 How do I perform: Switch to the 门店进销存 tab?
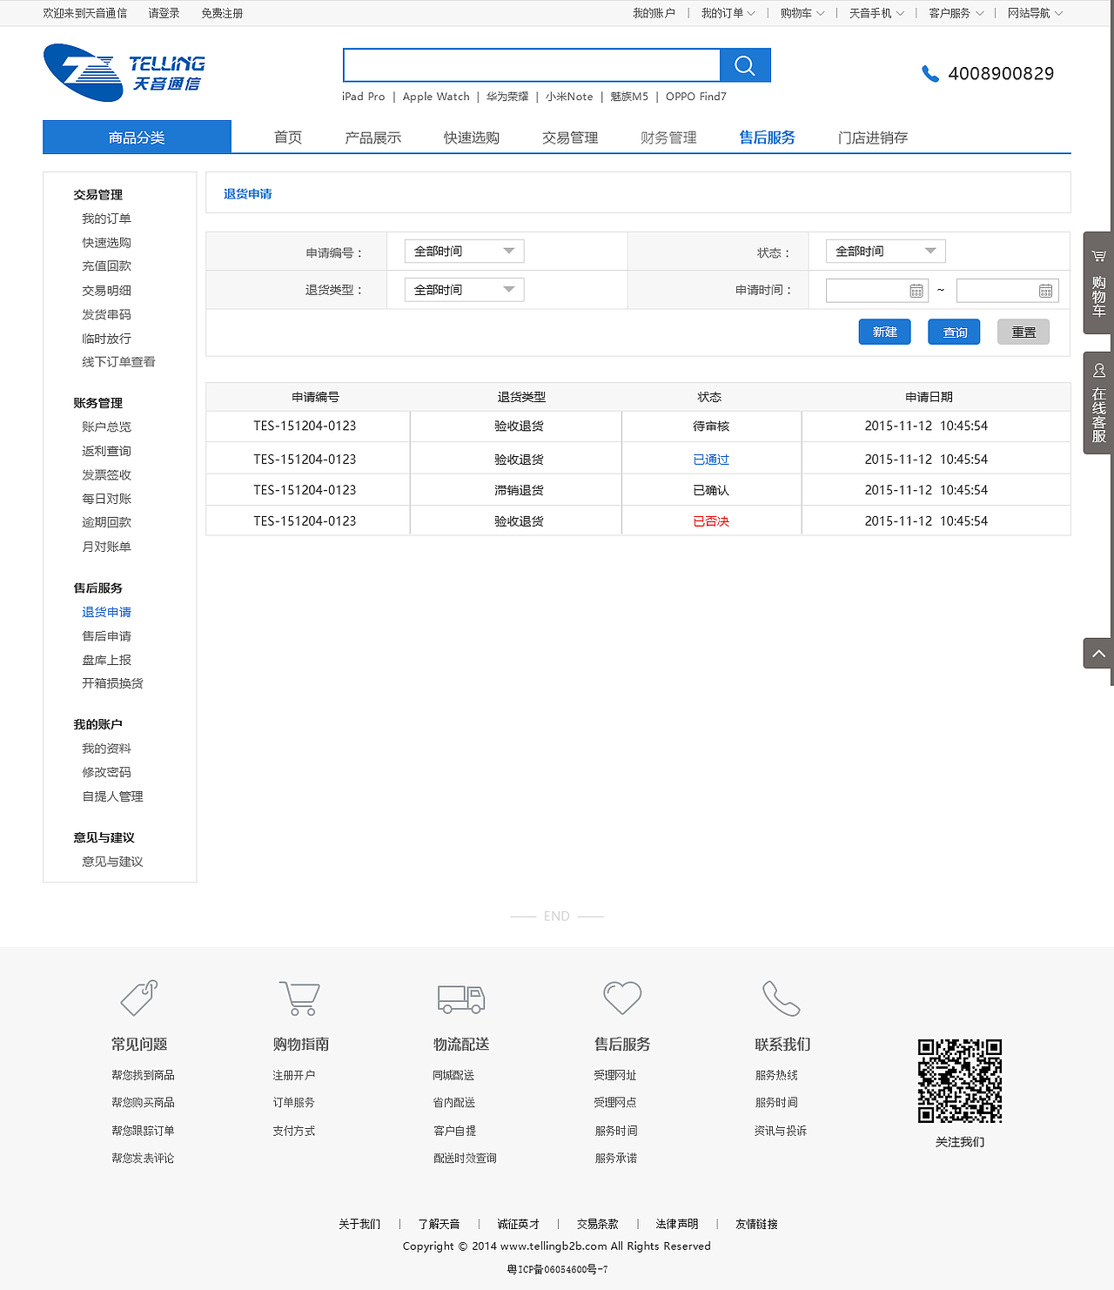pos(872,137)
